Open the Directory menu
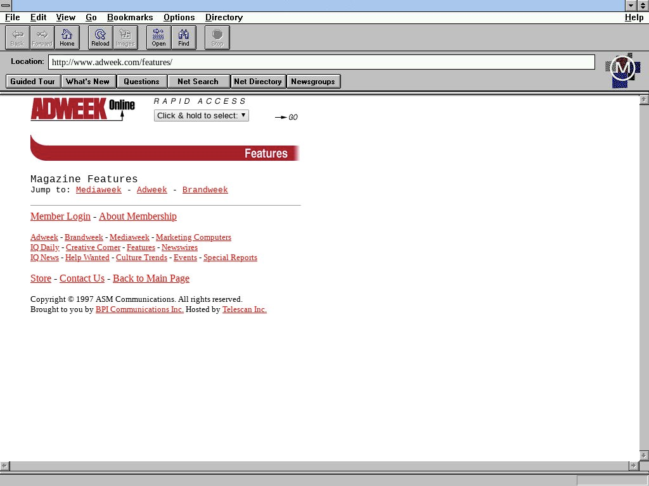The height and width of the screenshot is (486, 649). [x=224, y=17]
